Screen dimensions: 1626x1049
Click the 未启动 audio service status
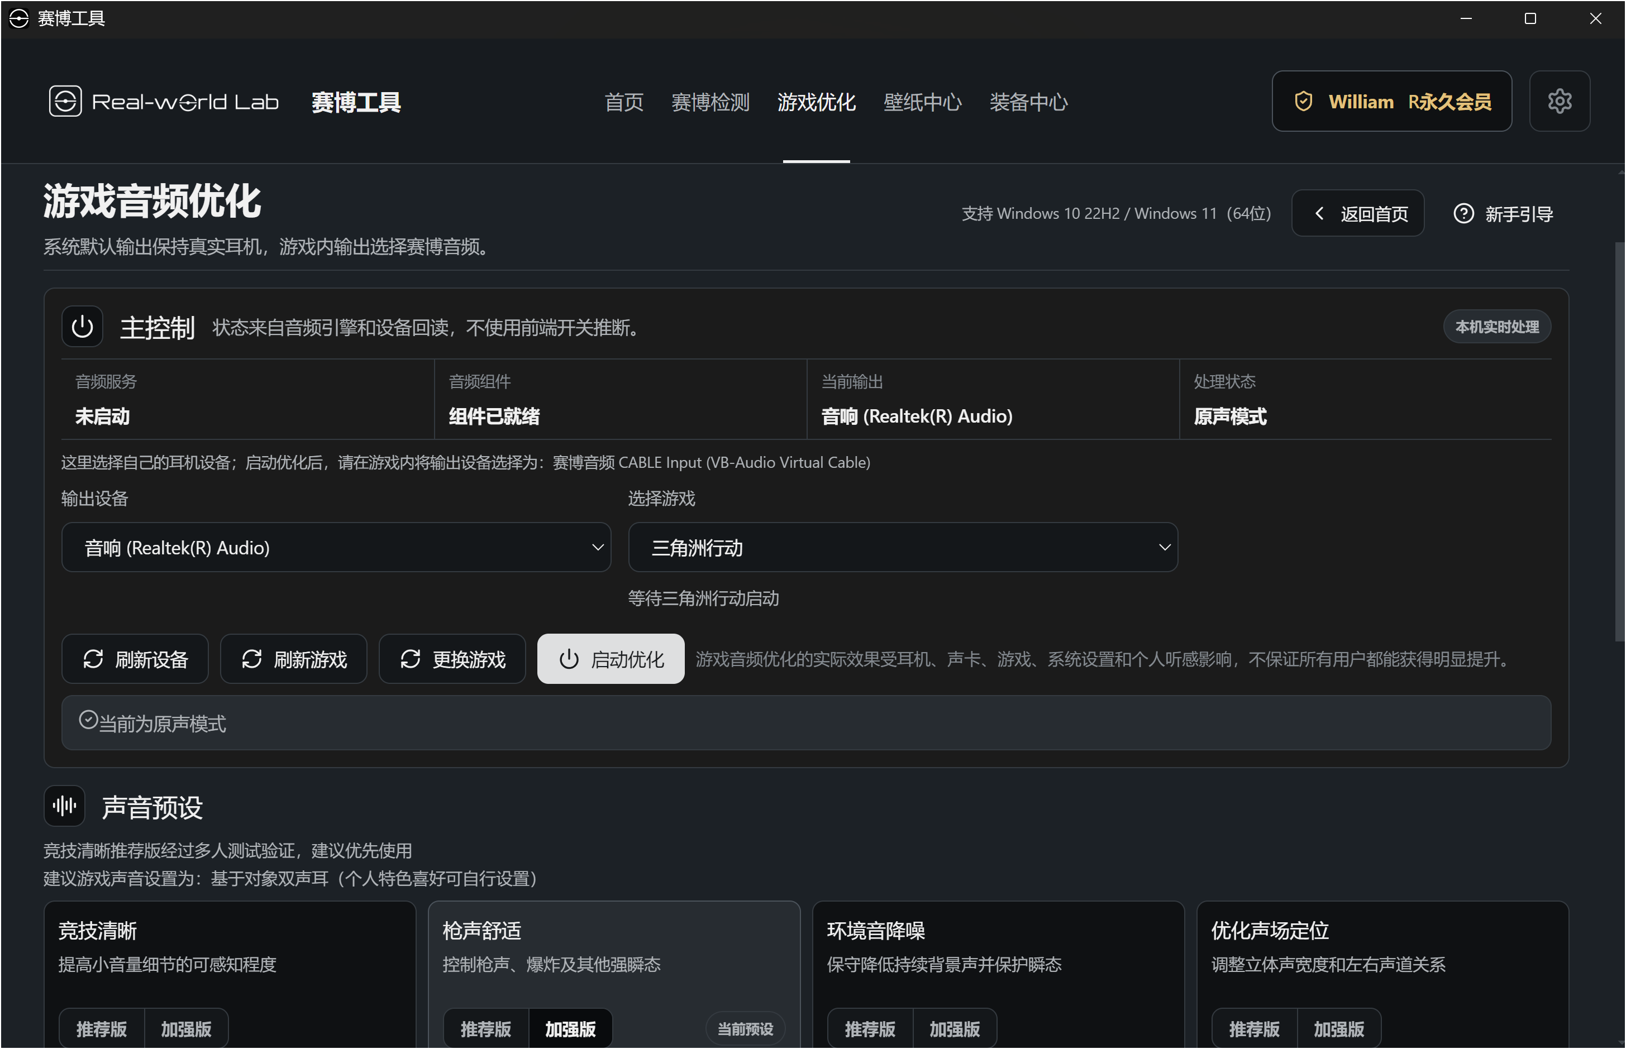pyautogui.click(x=102, y=416)
